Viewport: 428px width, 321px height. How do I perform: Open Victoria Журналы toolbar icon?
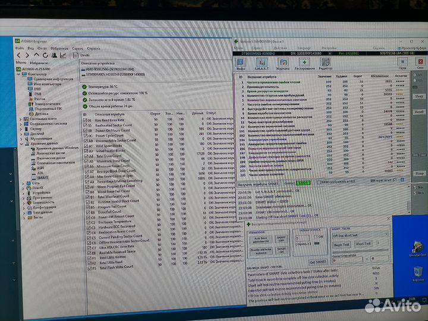pos(282,64)
